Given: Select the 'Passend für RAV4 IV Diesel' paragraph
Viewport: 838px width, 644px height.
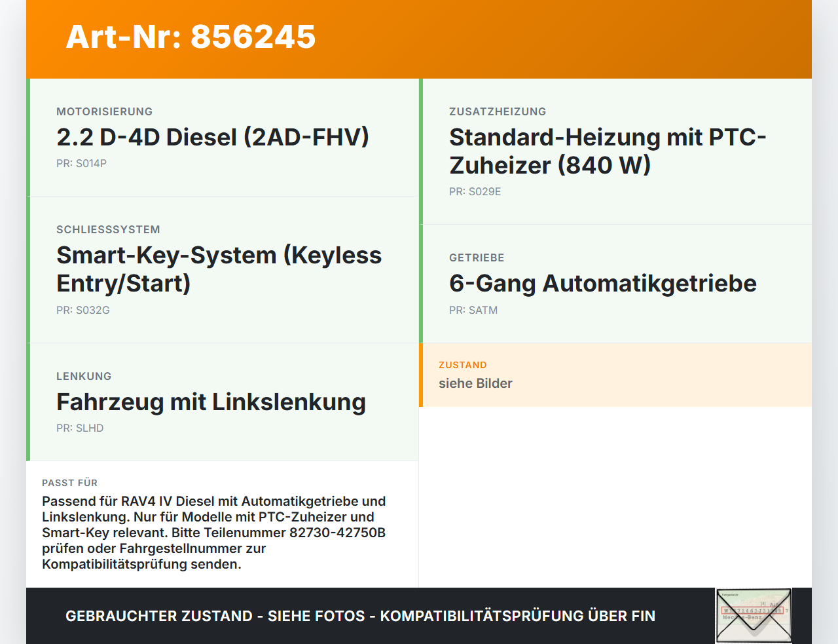Looking at the screenshot, I should [214, 533].
